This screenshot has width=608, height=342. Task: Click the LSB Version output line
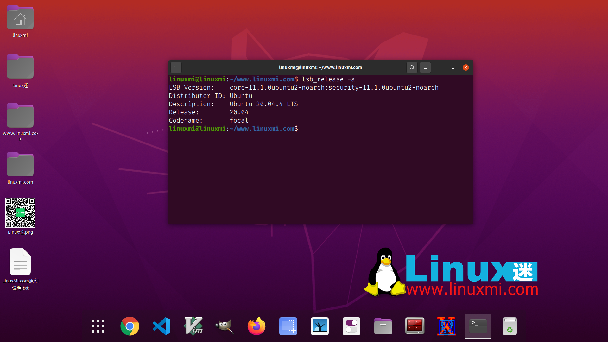click(304, 87)
